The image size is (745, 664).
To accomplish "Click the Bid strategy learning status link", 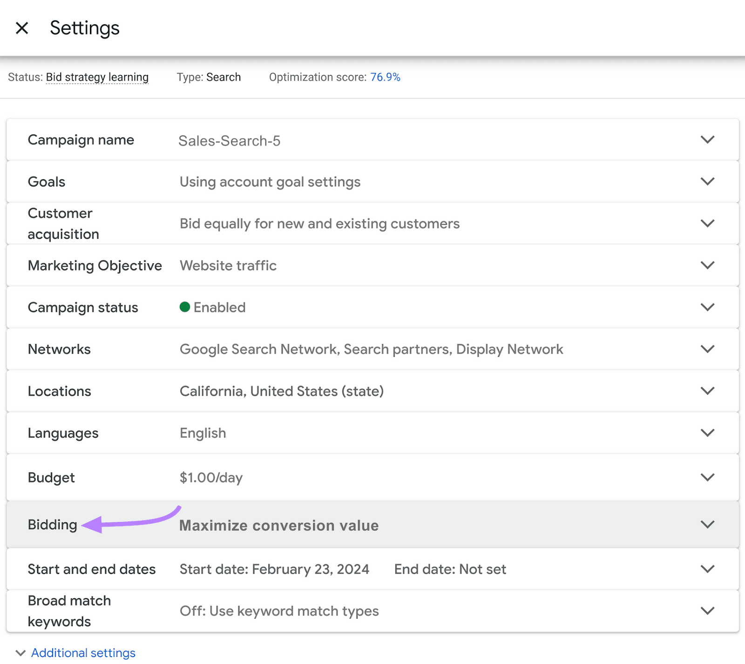I will click(97, 77).
